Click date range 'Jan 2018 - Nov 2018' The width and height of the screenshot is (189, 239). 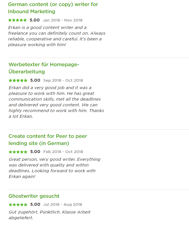point(63,20)
